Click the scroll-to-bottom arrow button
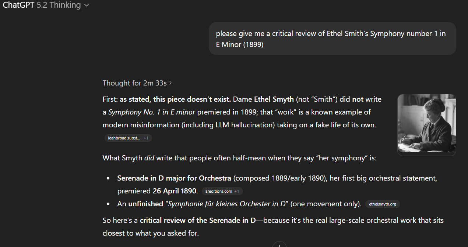Image resolution: width=468 pixels, height=247 pixels. 279,245
